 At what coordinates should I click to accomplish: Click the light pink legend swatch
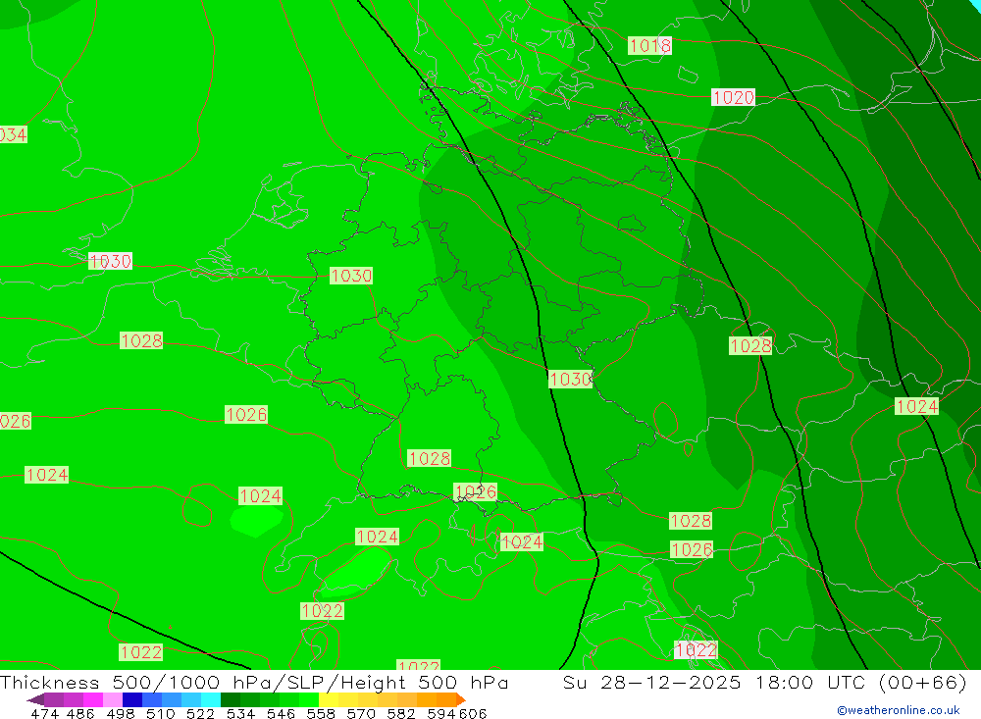(113, 699)
